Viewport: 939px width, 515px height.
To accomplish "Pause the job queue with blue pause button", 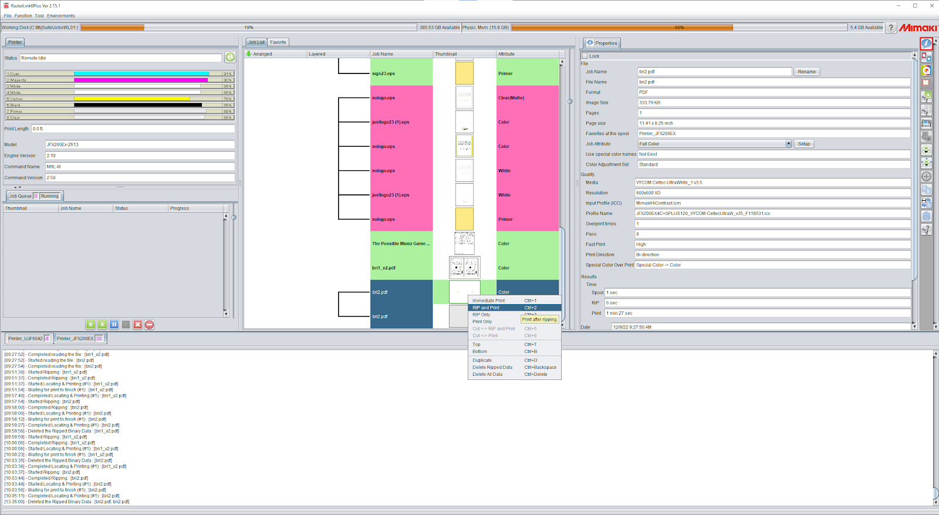I will coord(114,325).
